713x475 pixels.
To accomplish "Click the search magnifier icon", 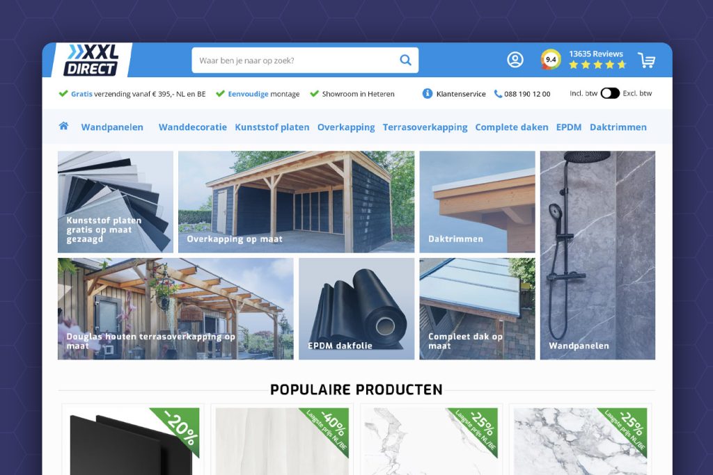I will click(x=405, y=61).
